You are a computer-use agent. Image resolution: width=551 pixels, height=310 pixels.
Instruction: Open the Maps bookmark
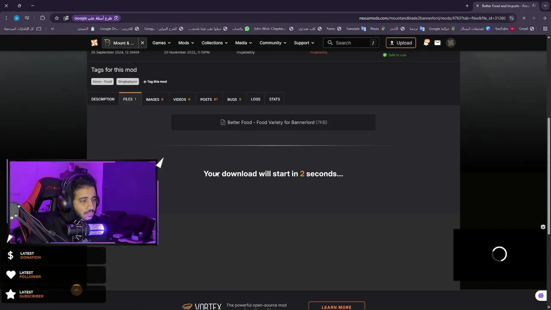coord(378,29)
